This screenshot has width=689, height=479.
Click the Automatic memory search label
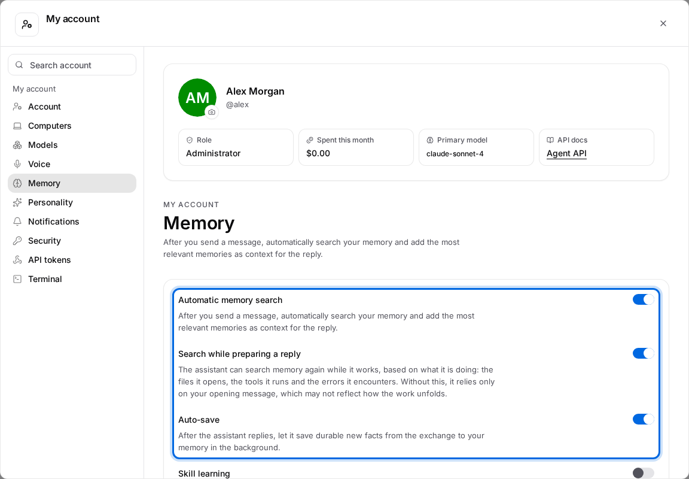230,300
